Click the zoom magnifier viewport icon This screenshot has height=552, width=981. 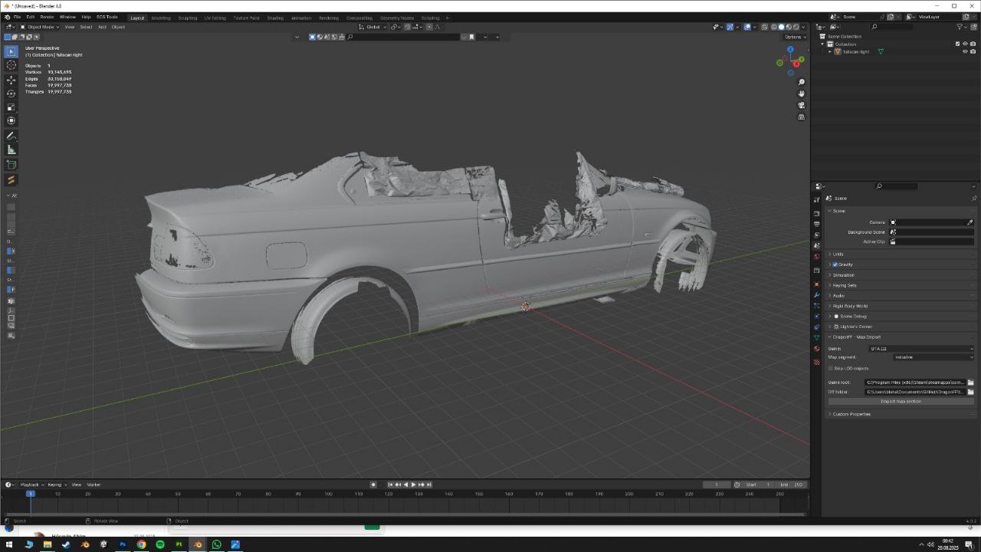click(x=802, y=82)
